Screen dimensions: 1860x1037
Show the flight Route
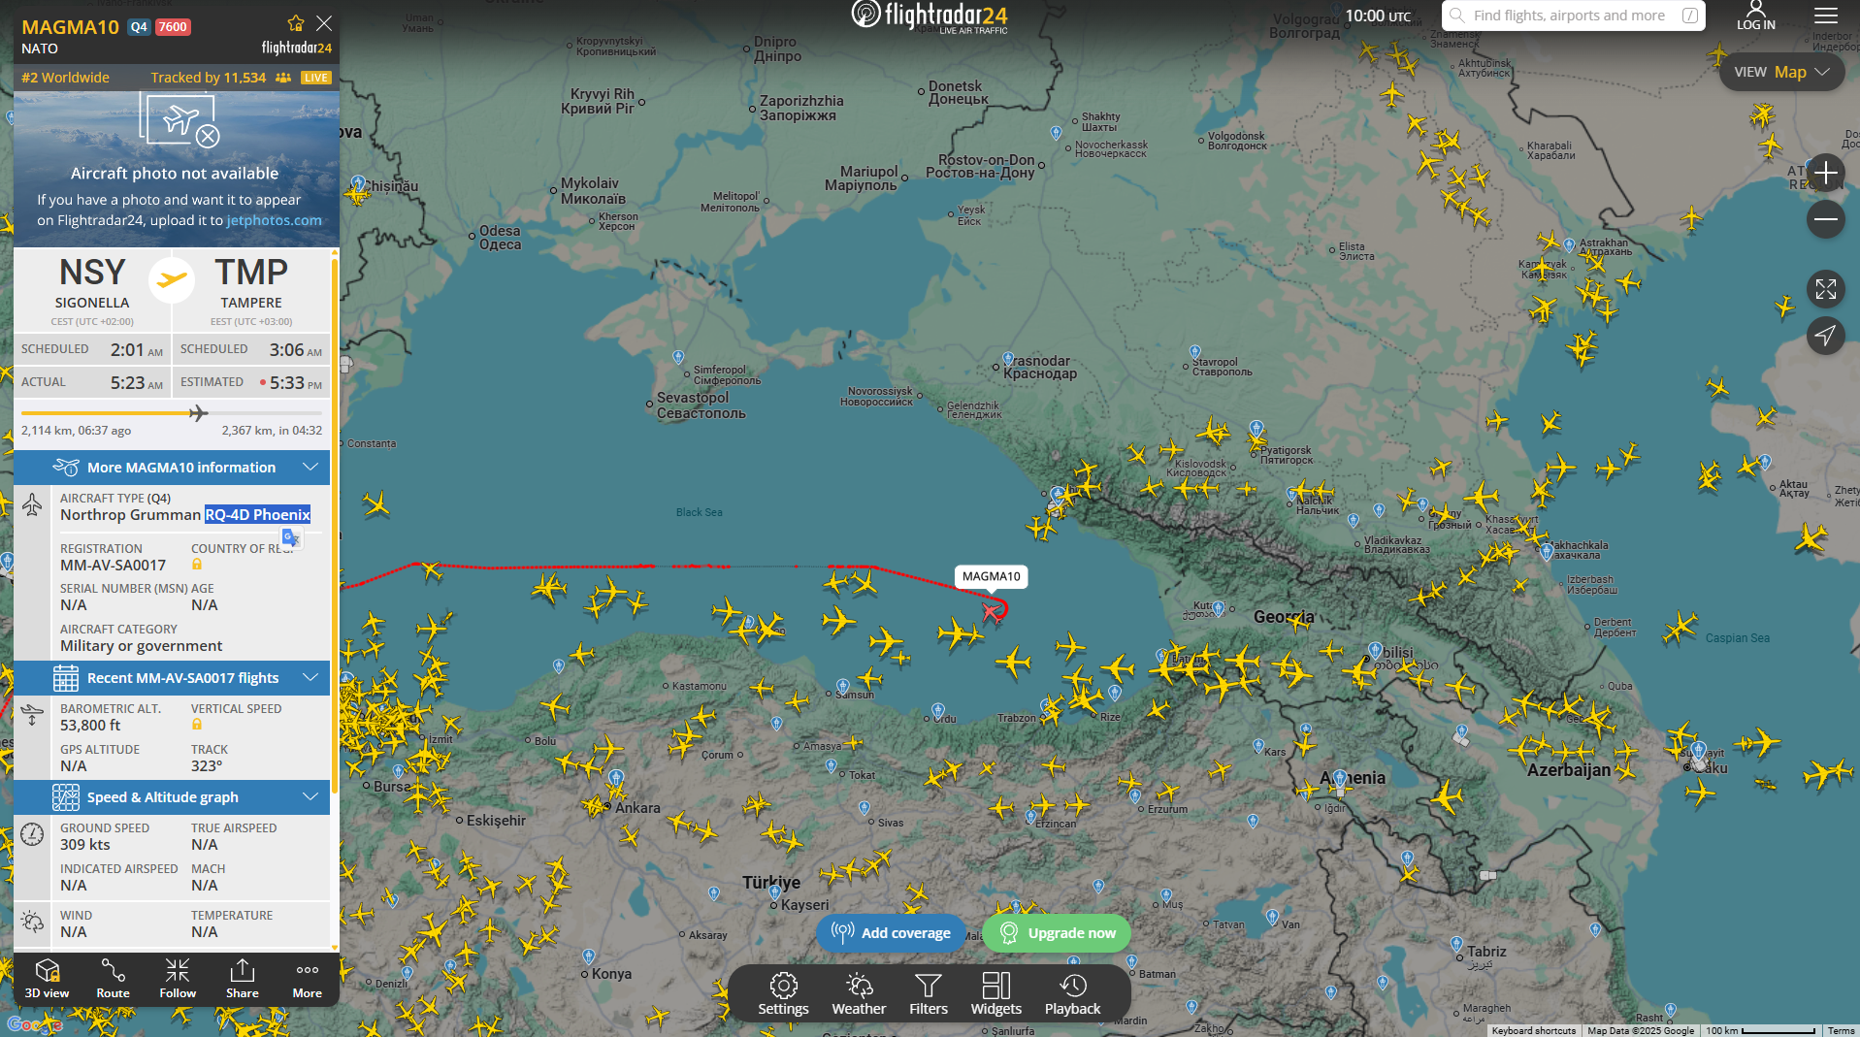coord(113,978)
